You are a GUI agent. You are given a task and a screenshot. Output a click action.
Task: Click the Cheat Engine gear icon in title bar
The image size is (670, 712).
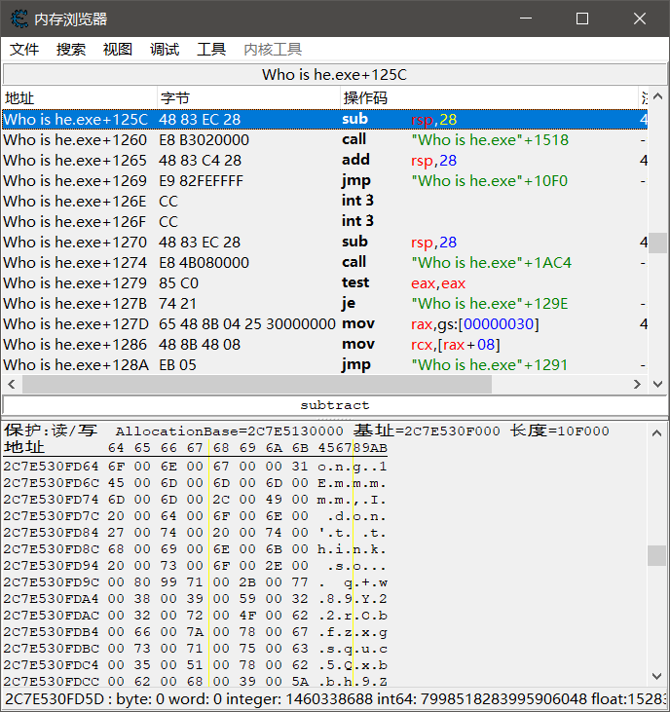(x=19, y=19)
